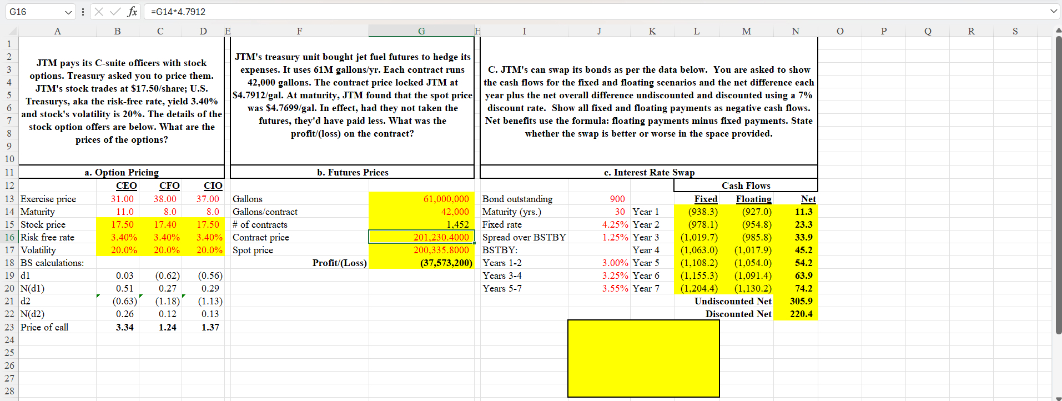Select Spot price value 200,335.8000
This screenshot has width=1062, height=401.
(x=421, y=250)
